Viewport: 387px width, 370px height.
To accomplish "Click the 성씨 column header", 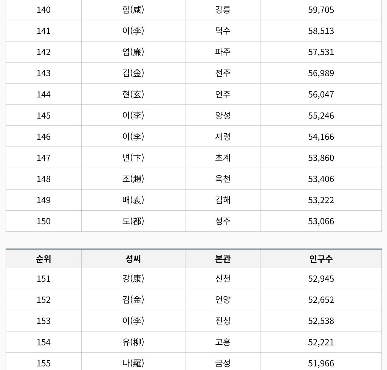I will tap(133, 259).
